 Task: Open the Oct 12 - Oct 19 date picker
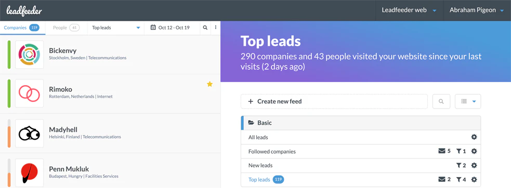(170, 28)
